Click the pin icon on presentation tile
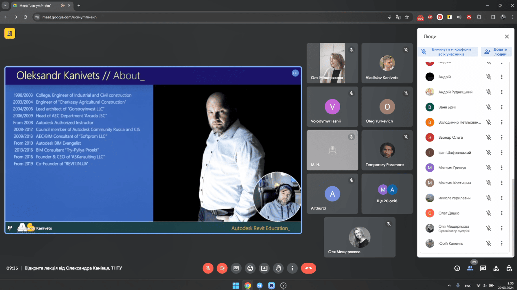 pyautogui.click(x=10, y=228)
